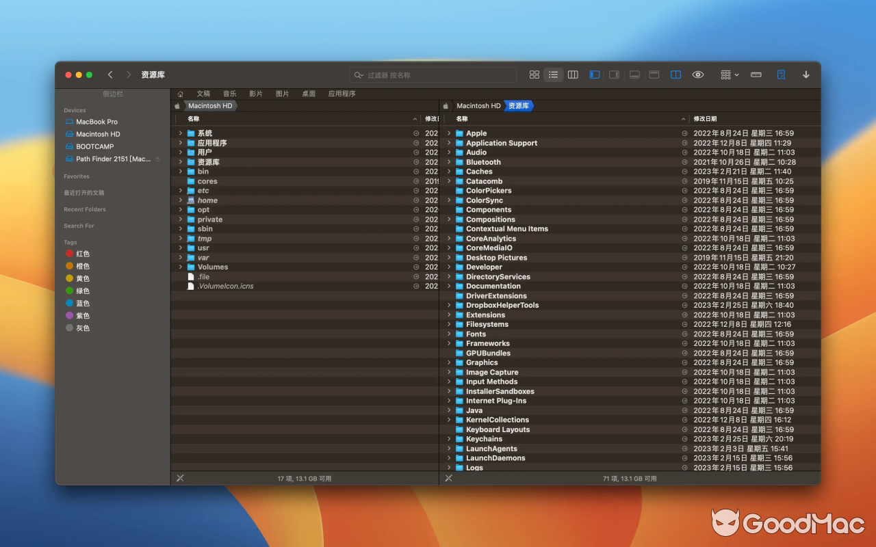Click the eye icon to show hidden files
876x547 pixels.
click(x=698, y=75)
